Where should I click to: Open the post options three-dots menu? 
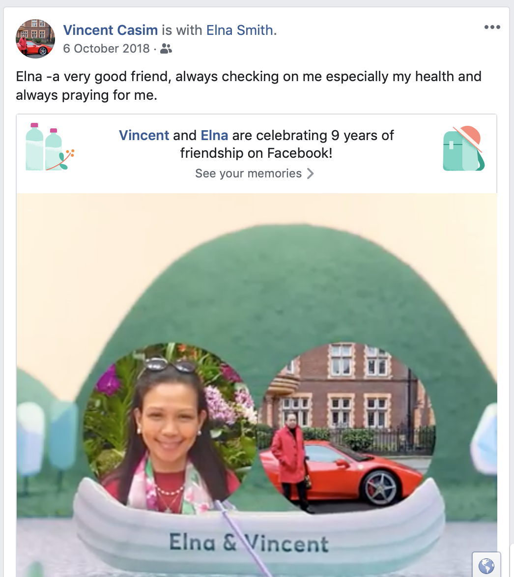[x=492, y=27]
